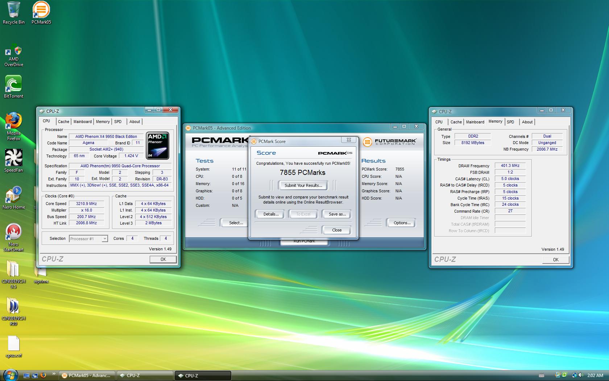Click Options button under Results
This screenshot has height=381, width=609.
402,223
